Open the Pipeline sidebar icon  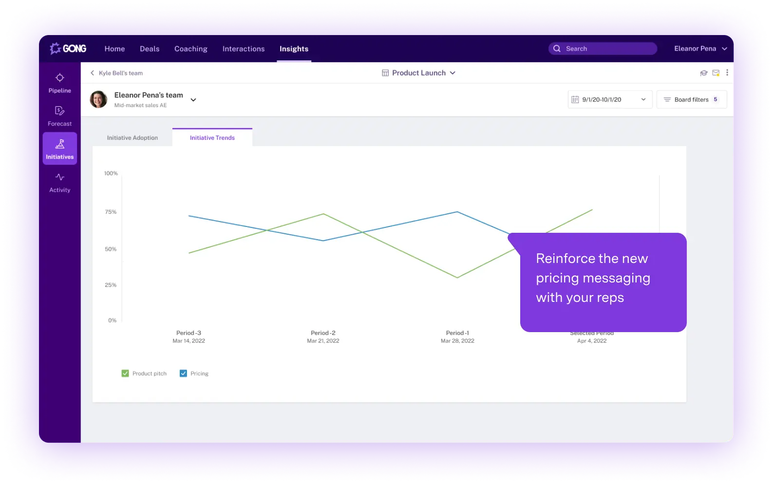[x=59, y=83]
